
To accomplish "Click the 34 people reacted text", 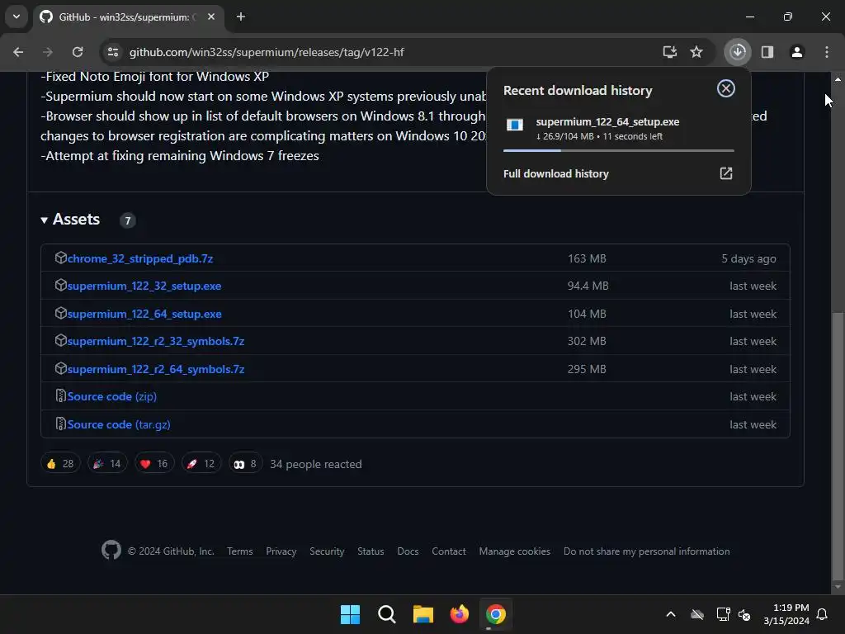I will point(316,464).
